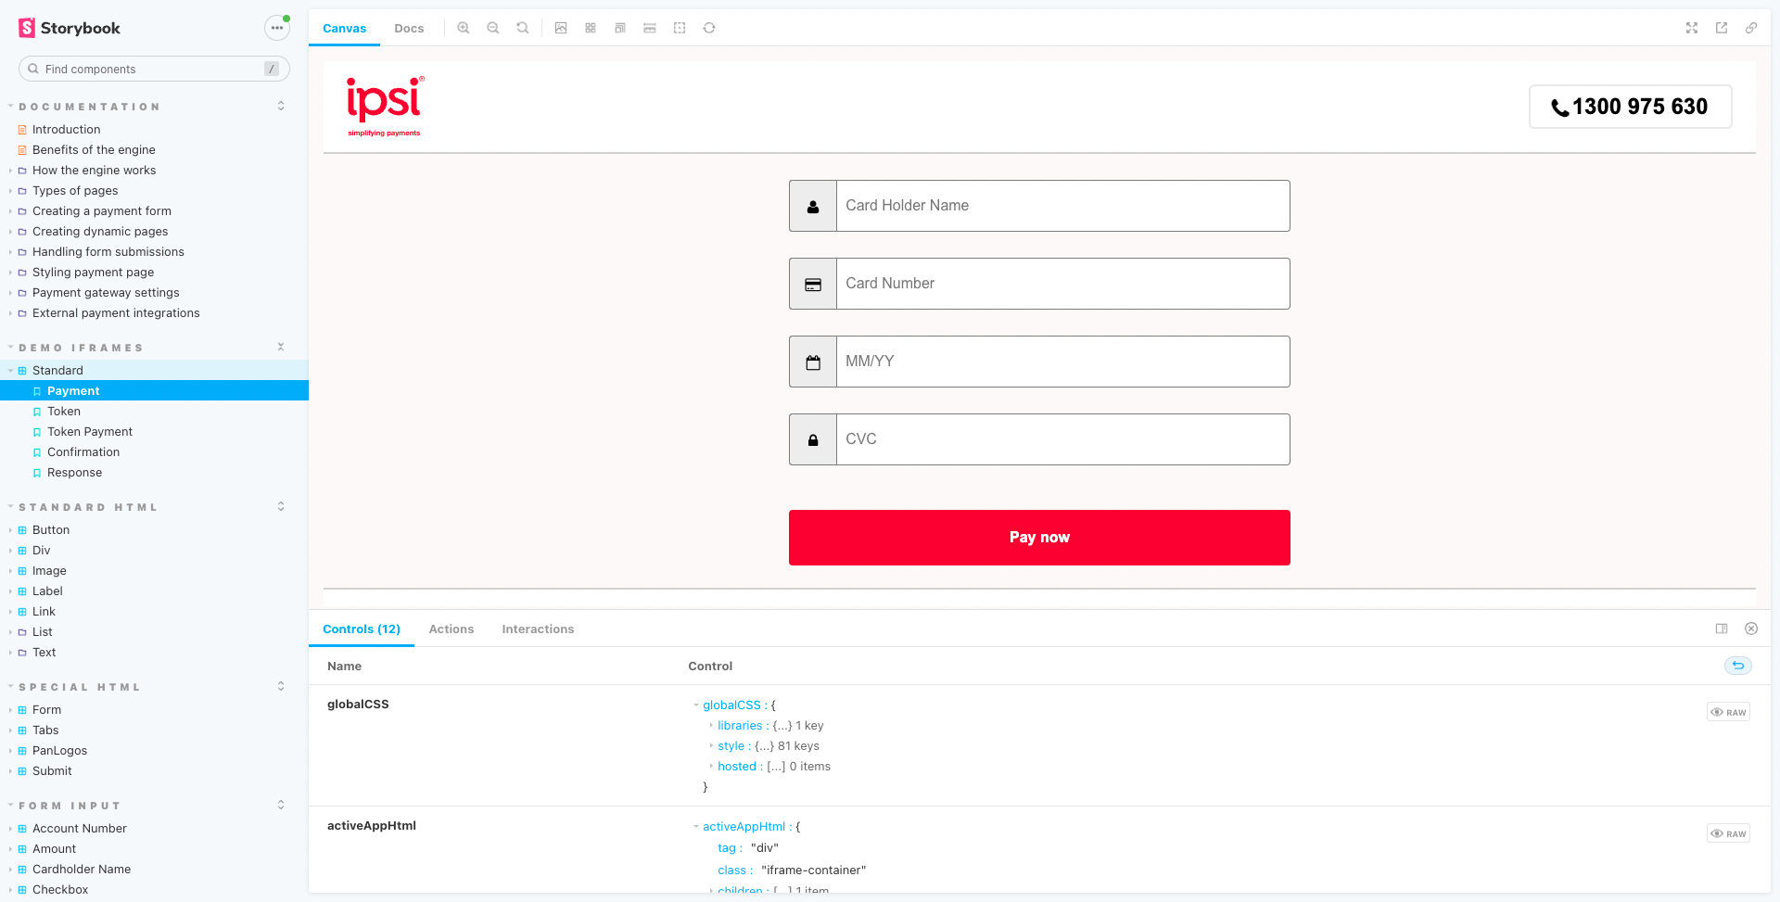Image resolution: width=1780 pixels, height=902 pixels.
Task: Toggle the grid overlay icon
Action: point(591,28)
